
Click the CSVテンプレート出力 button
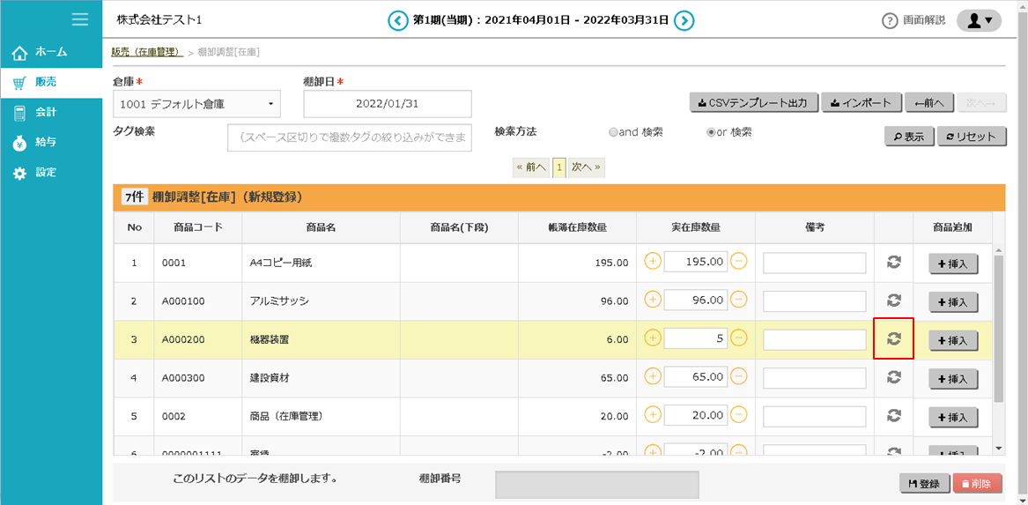pyautogui.click(x=753, y=103)
